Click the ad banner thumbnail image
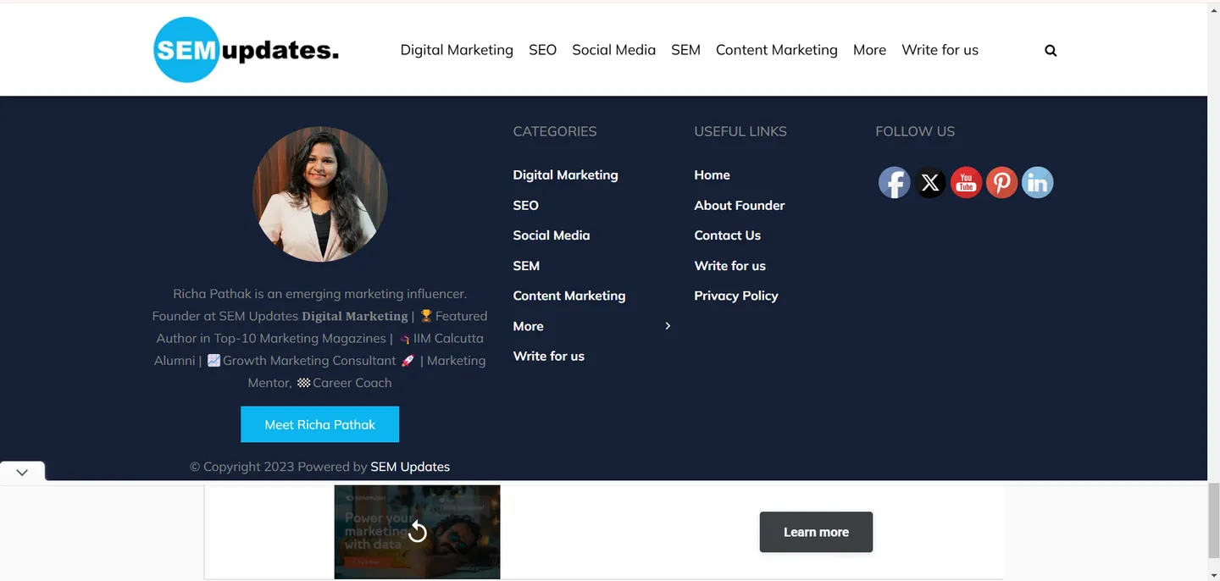The height and width of the screenshot is (581, 1220). coord(417,532)
